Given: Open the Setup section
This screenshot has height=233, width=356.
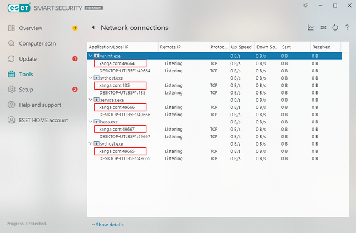Looking at the screenshot, I should click(26, 90).
